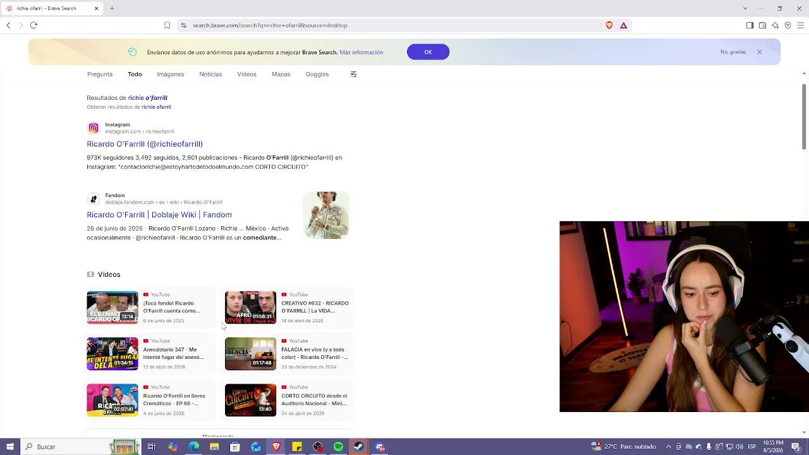809x455 pixels.
Task: Click the Brave Shields lion icon
Action: [x=609, y=25]
